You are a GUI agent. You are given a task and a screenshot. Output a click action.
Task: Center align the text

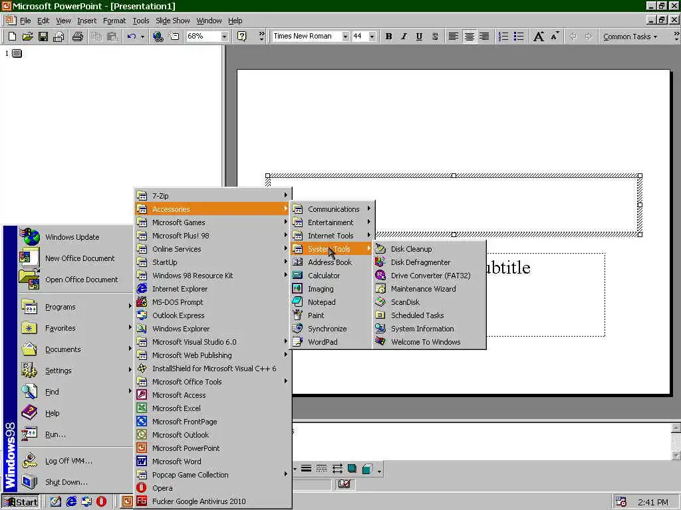click(x=469, y=37)
